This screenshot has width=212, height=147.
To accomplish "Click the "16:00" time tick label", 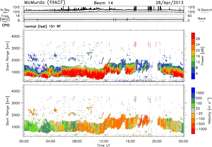I will (x=130, y=141).
